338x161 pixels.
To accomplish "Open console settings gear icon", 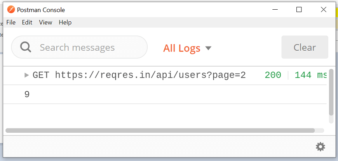I will coord(321,147).
